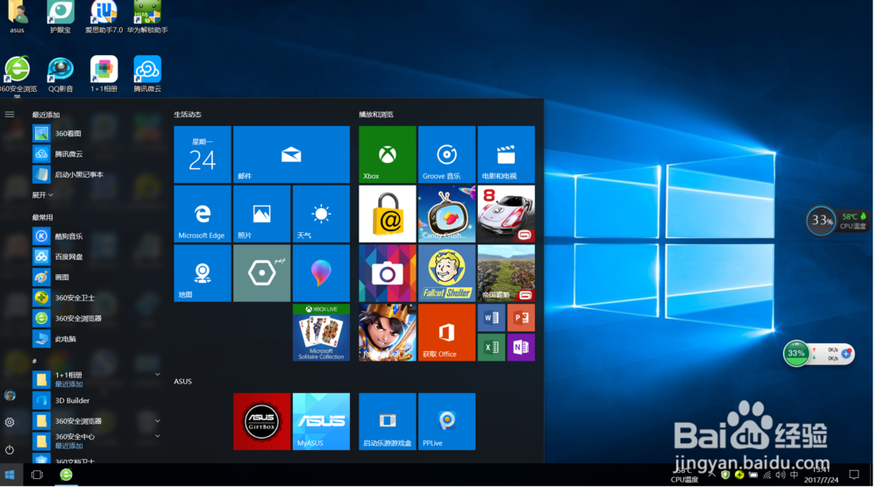Open 腾讯微云 in the Start menu list
Image resolution: width=877 pixels, height=493 pixels.
[x=98, y=155]
